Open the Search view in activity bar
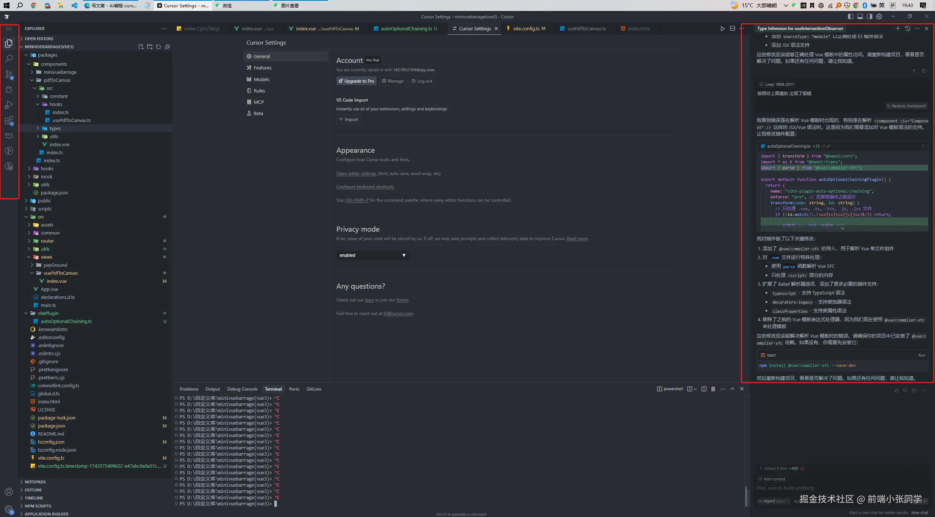This screenshot has width=935, height=517. 9,58
